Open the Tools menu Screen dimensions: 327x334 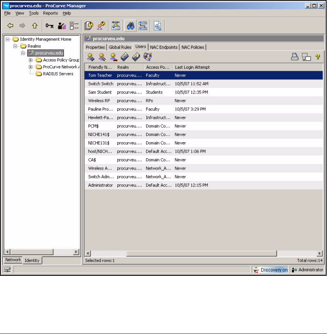34,13
